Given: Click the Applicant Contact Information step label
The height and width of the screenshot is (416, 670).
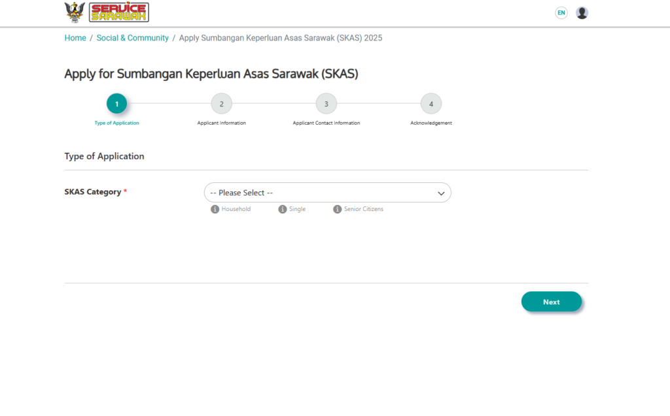Looking at the screenshot, I should pos(326,123).
